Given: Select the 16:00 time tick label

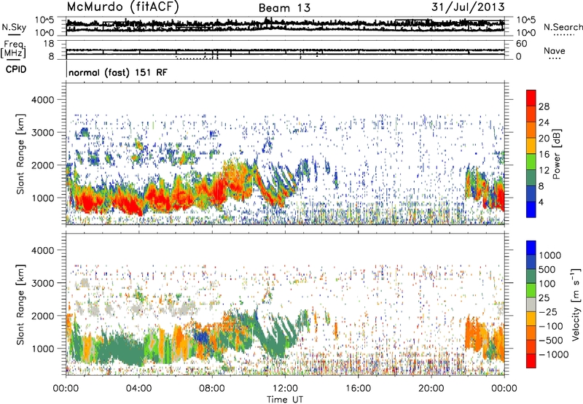Looking at the screenshot, I should point(358,389).
